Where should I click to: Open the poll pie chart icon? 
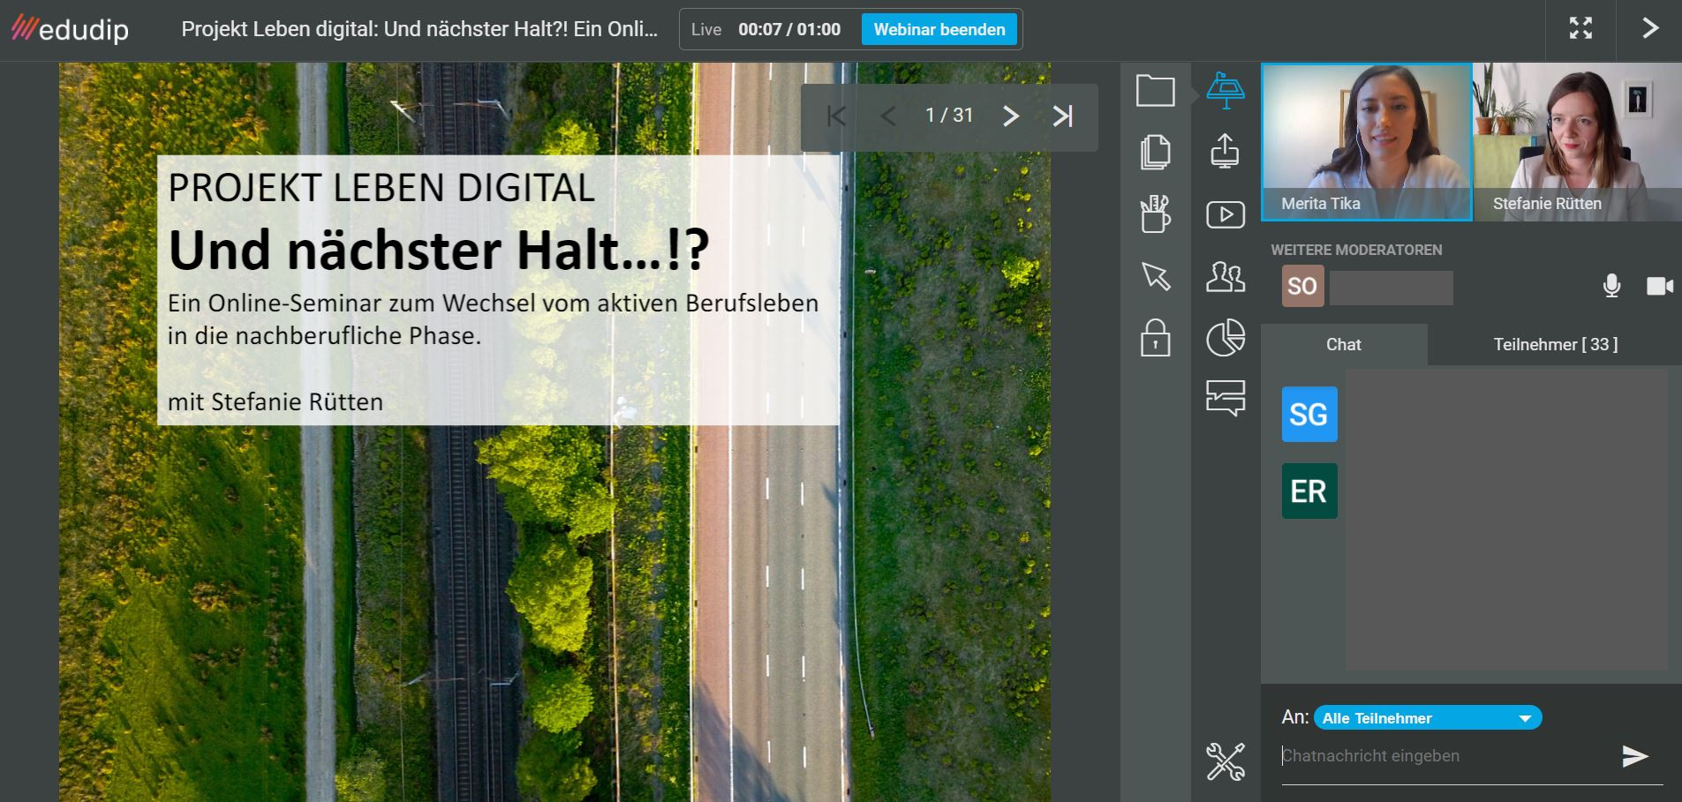pos(1226,338)
